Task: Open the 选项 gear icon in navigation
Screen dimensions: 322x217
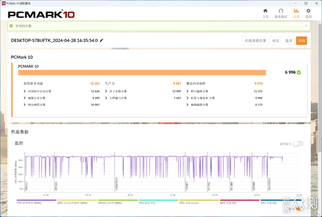Action: point(308,11)
